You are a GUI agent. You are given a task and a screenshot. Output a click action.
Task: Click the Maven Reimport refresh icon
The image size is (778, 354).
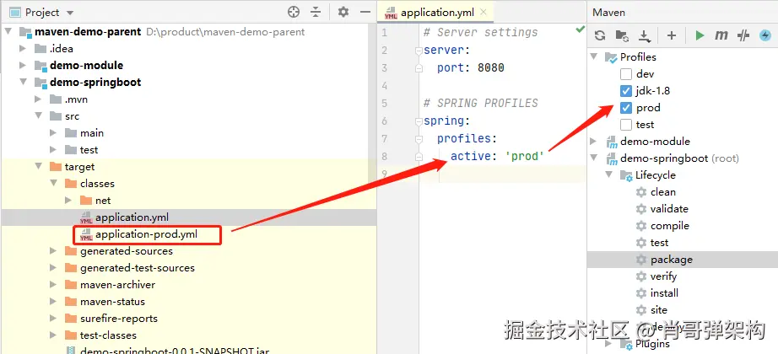600,35
